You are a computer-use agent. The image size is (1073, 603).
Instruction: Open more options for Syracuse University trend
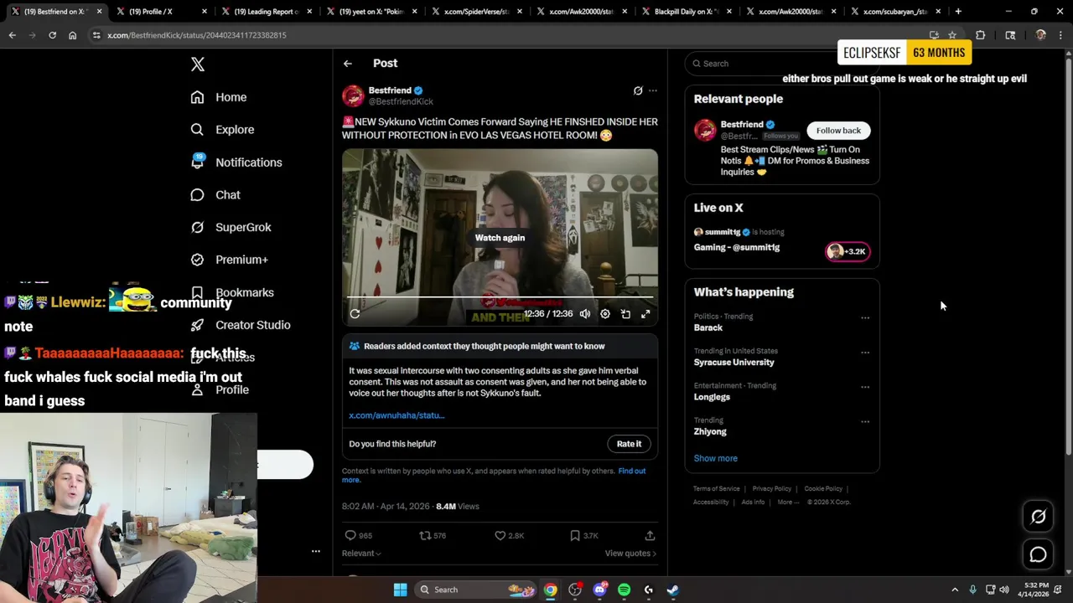click(x=865, y=353)
